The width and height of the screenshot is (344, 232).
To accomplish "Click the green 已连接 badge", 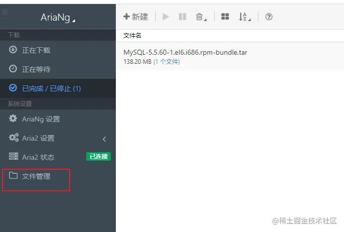I will click(x=99, y=157).
